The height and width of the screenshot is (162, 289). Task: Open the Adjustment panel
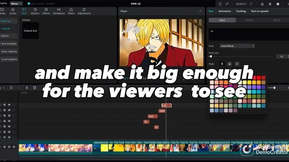coord(84,11)
